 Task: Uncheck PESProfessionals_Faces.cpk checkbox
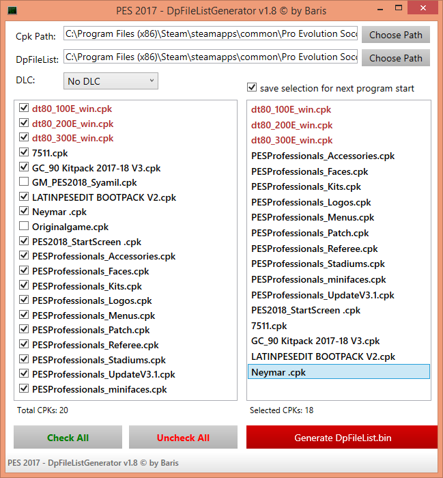pos(24,270)
